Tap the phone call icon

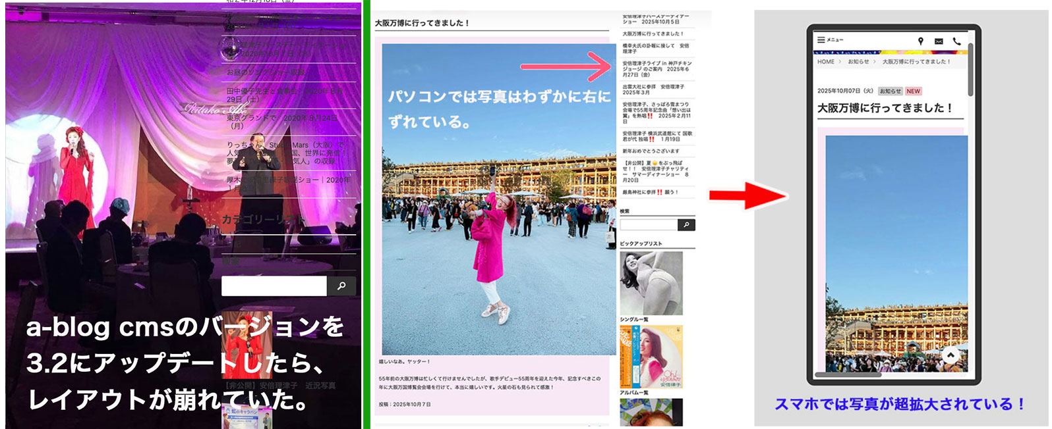click(x=956, y=41)
